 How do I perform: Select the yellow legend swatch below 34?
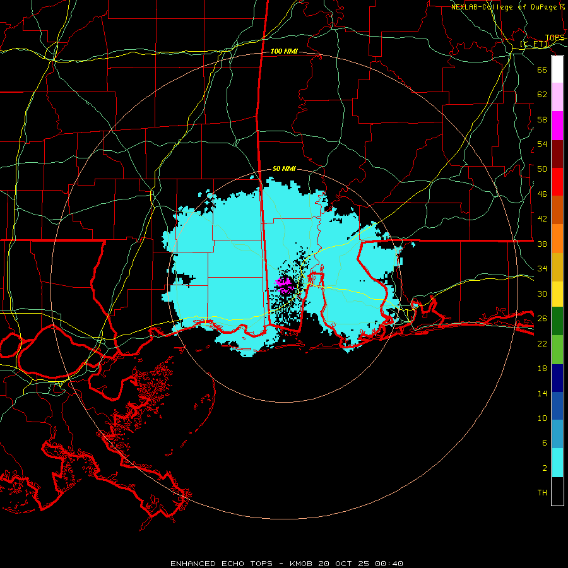coord(557,294)
